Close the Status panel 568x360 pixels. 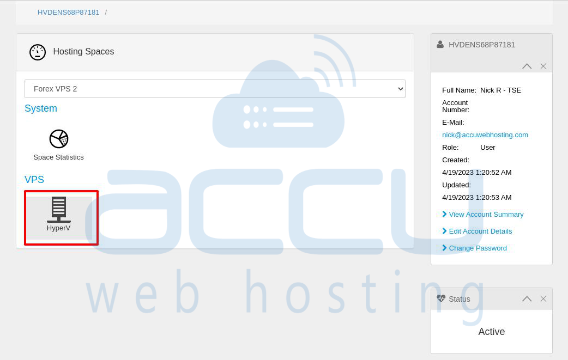tap(543, 299)
